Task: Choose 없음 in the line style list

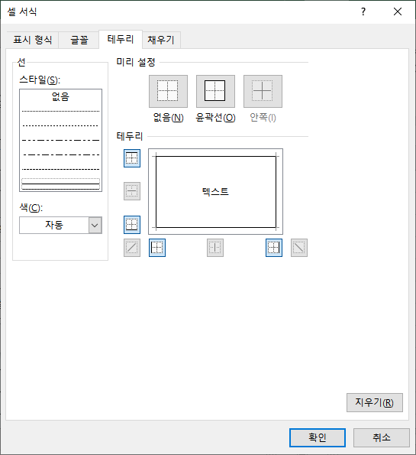Action: [x=60, y=96]
